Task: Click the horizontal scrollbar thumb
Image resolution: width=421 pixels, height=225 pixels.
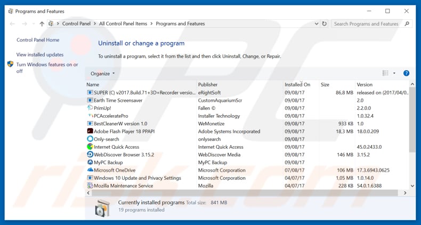Action: (244, 193)
